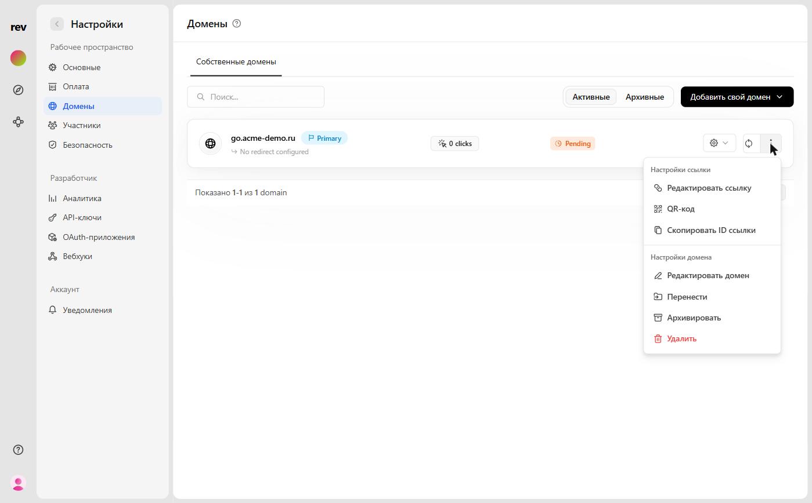
Task: Click the help icon beside Домены title
Action: [236, 24]
